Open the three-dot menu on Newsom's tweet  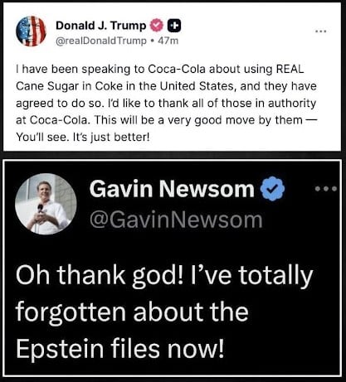(x=326, y=189)
